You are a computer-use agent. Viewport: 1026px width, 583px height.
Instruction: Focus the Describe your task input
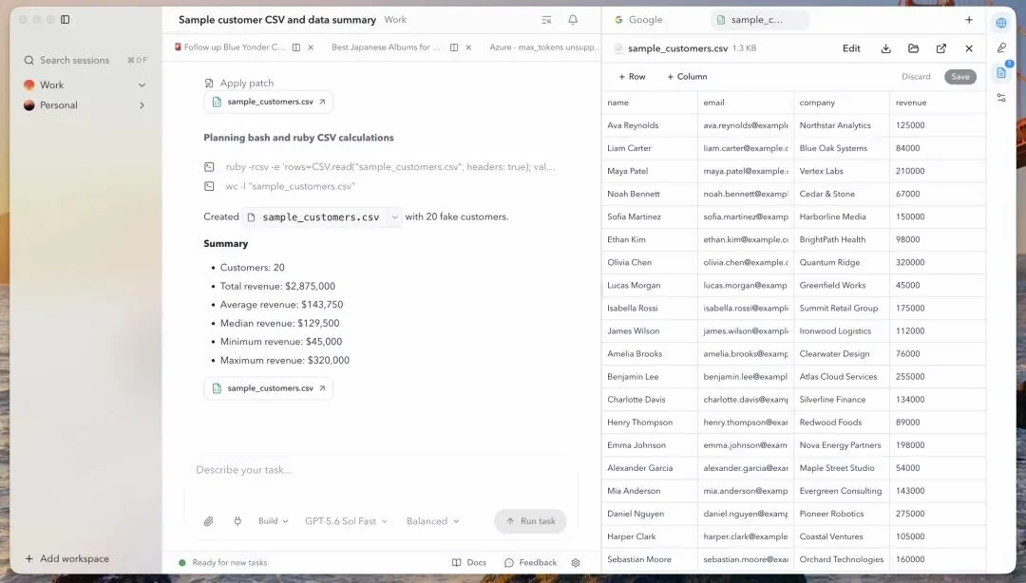pos(383,470)
